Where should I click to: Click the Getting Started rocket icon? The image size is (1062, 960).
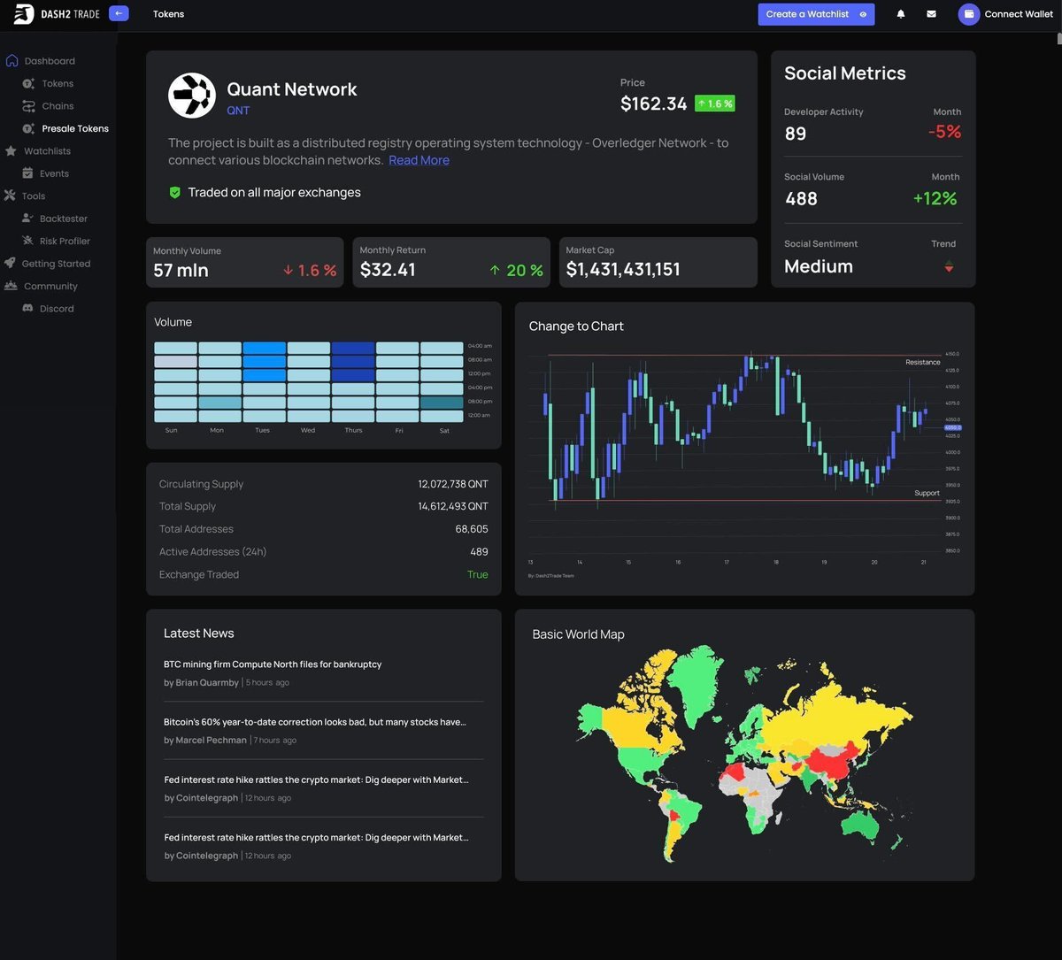tap(11, 263)
